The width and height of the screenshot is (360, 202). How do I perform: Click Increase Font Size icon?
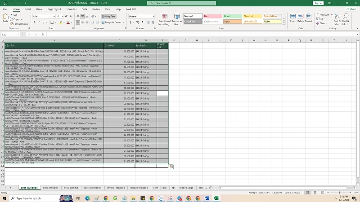click(66, 16)
